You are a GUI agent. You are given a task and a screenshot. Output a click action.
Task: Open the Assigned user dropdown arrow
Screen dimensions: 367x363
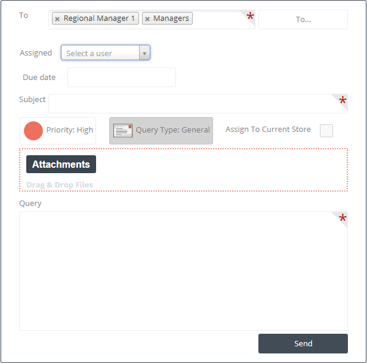144,53
